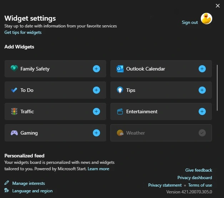Open the Learn more link
Viewport: 224px width, 198px height.
(x=99, y=169)
